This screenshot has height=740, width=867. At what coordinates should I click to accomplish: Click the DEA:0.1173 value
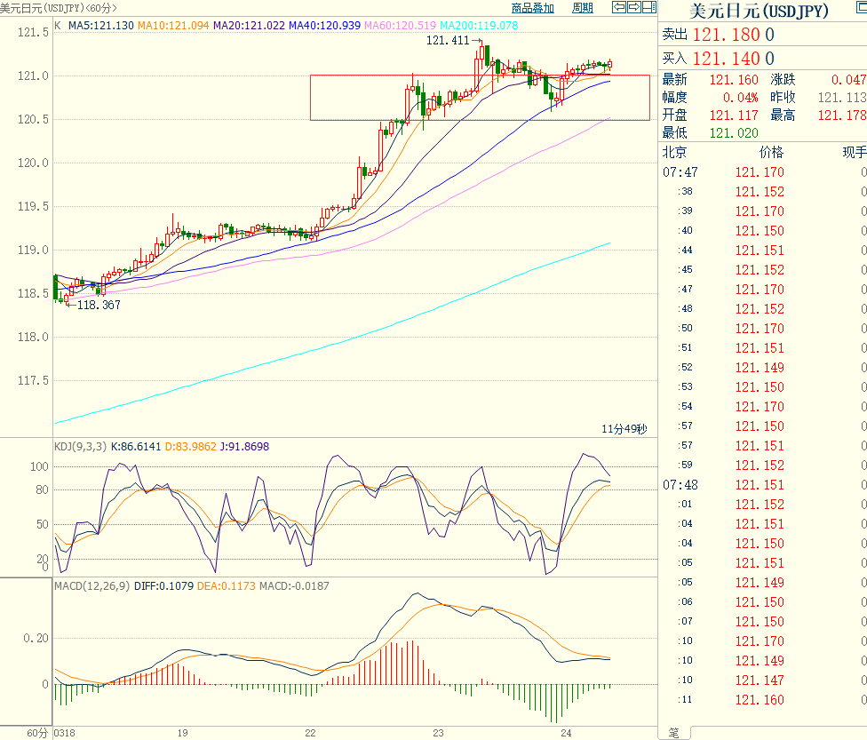(227, 585)
